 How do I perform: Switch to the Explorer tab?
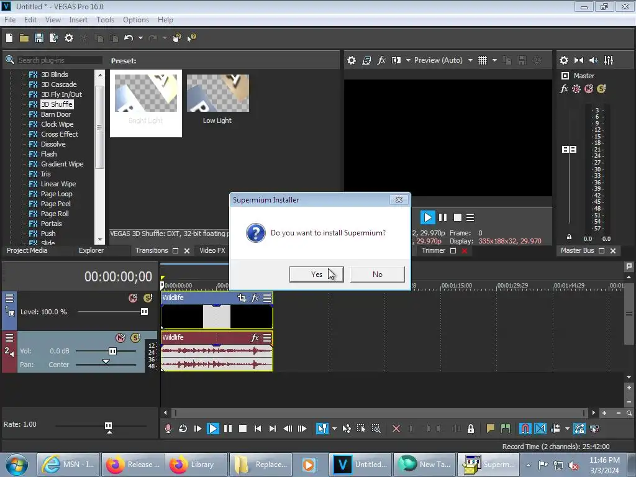coord(91,251)
